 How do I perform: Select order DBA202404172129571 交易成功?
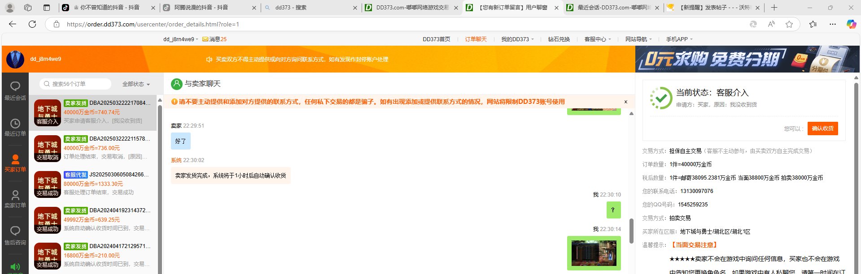pos(92,256)
